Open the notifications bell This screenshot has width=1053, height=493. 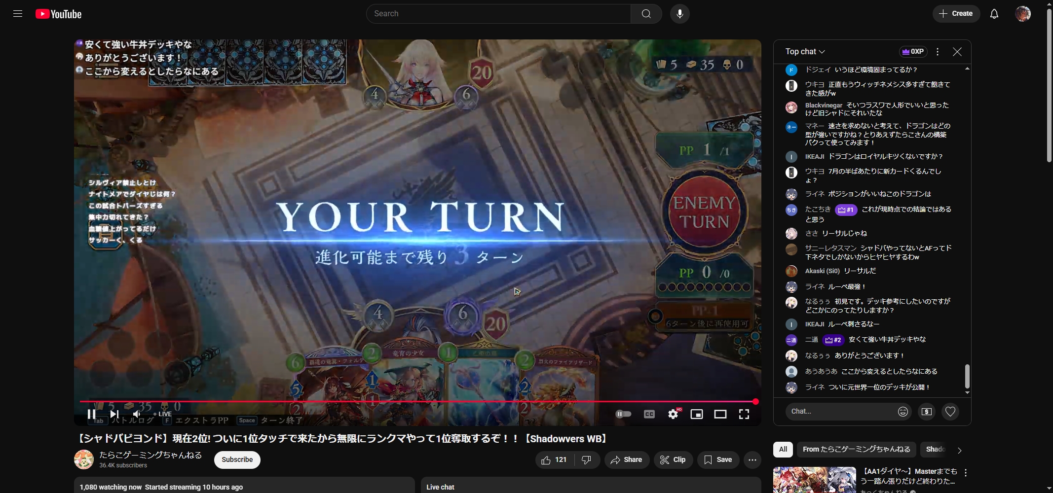coord(994,14)
